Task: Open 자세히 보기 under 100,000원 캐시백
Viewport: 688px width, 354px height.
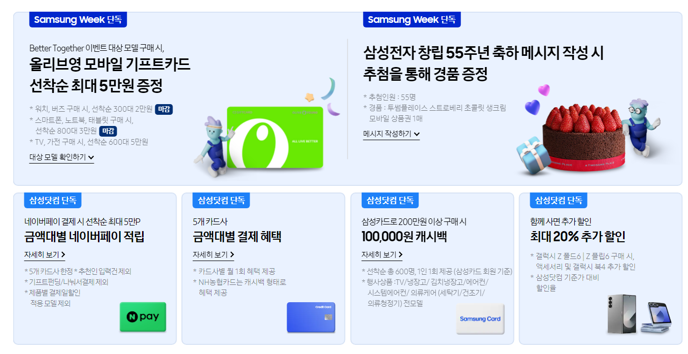Action: tap(382, 255)
